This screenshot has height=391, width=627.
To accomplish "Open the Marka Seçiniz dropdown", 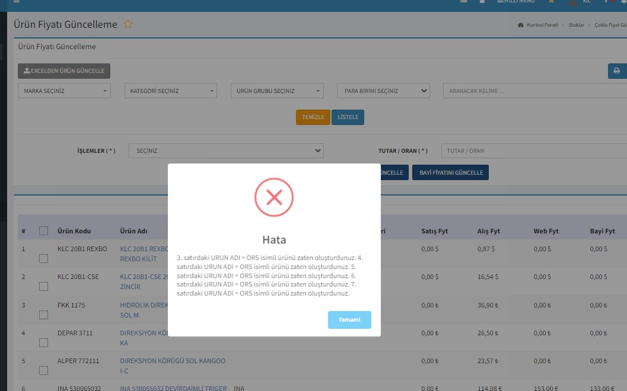I will (x=64, y=91).
